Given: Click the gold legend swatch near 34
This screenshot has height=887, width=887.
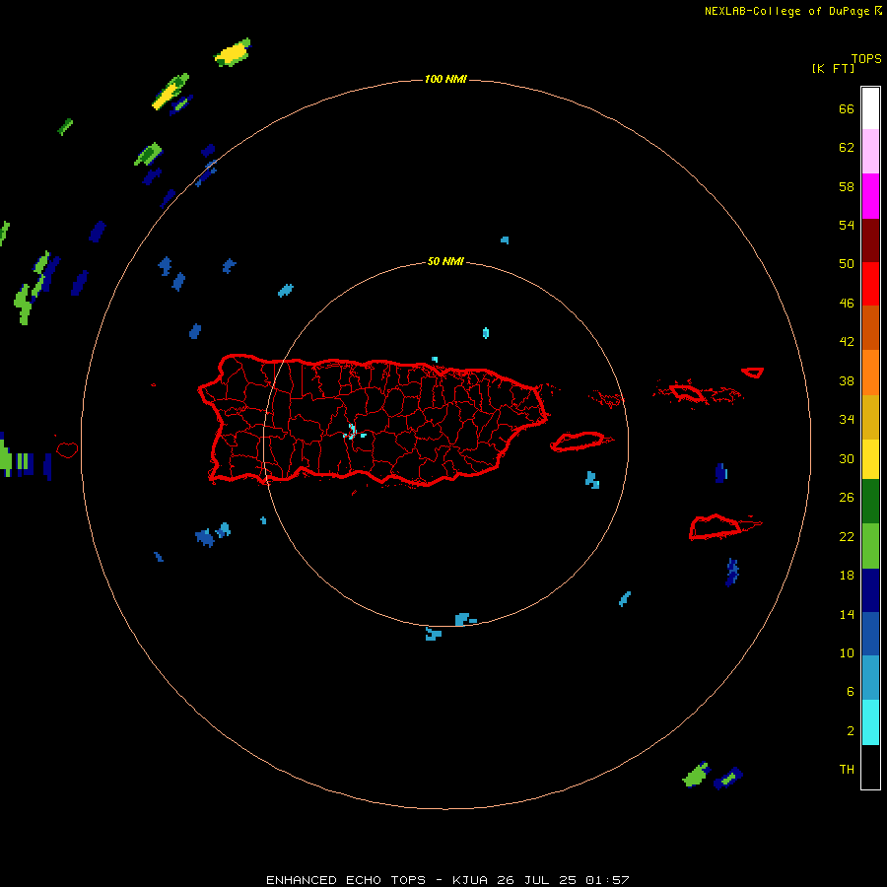Looking at the screenshot, I should tap(870, 417).
